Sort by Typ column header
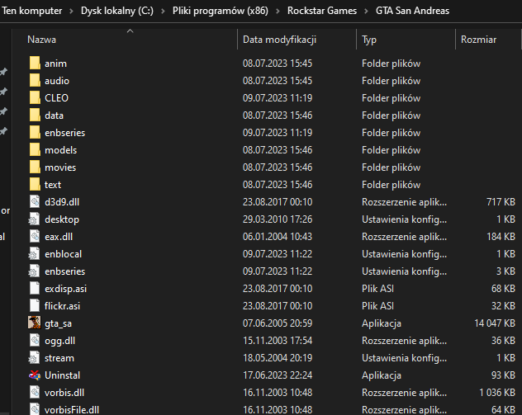Screen dimensions: 522x415 [369, 40]
